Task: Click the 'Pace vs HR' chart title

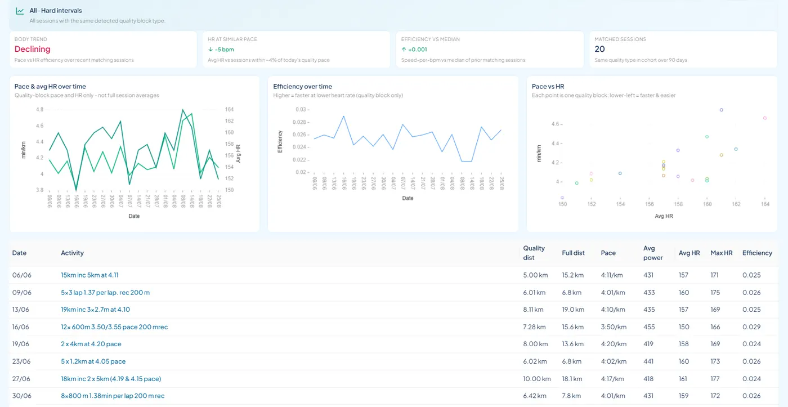Action: (x=548, y=87)
